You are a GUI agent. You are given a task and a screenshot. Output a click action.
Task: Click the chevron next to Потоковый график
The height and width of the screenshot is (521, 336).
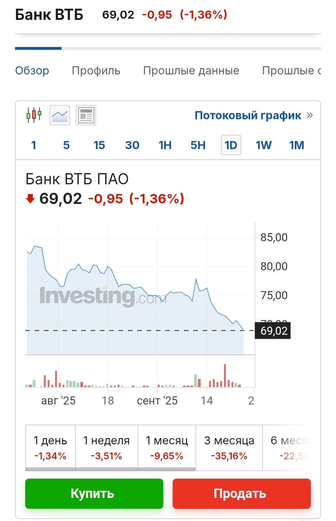(310, 115)
